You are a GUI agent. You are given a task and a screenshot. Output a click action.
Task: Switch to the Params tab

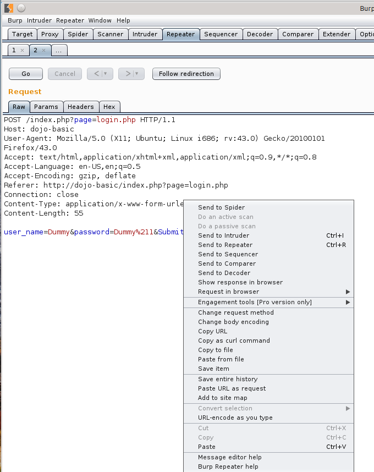click(46, 107)
